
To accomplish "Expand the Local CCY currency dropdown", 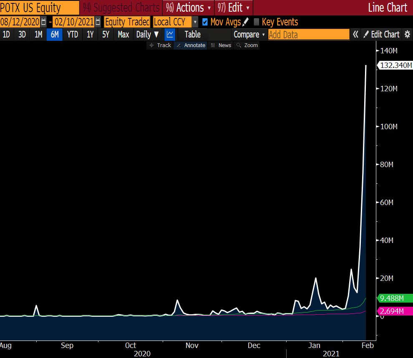I will click(195, 22).
